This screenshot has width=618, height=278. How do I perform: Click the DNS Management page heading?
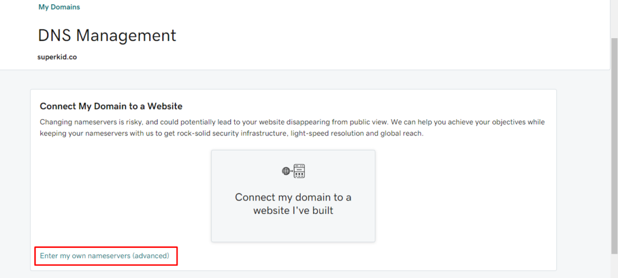107,36
